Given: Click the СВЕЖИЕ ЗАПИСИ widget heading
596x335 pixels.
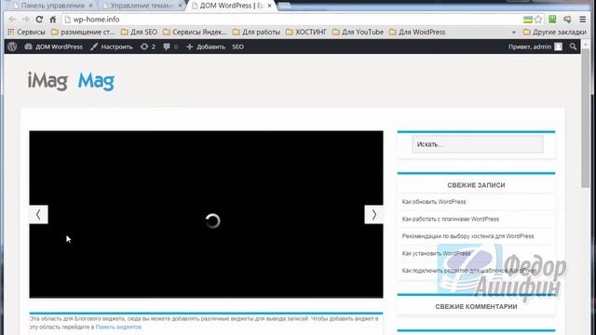Looking at the screenshot, I should (476, 185).
